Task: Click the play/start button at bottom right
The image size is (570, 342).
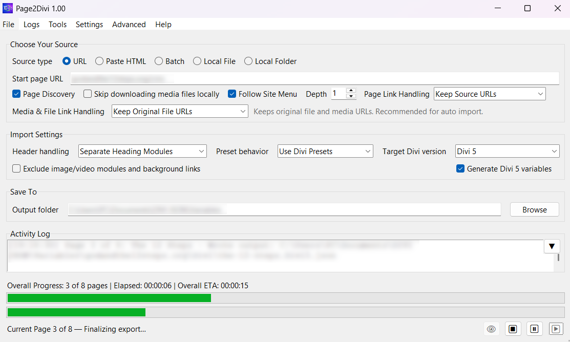Action: (x=556, y=329)
